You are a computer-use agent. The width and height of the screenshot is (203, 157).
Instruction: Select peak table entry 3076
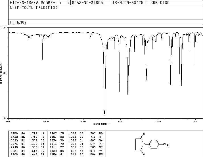coord(14,144)
